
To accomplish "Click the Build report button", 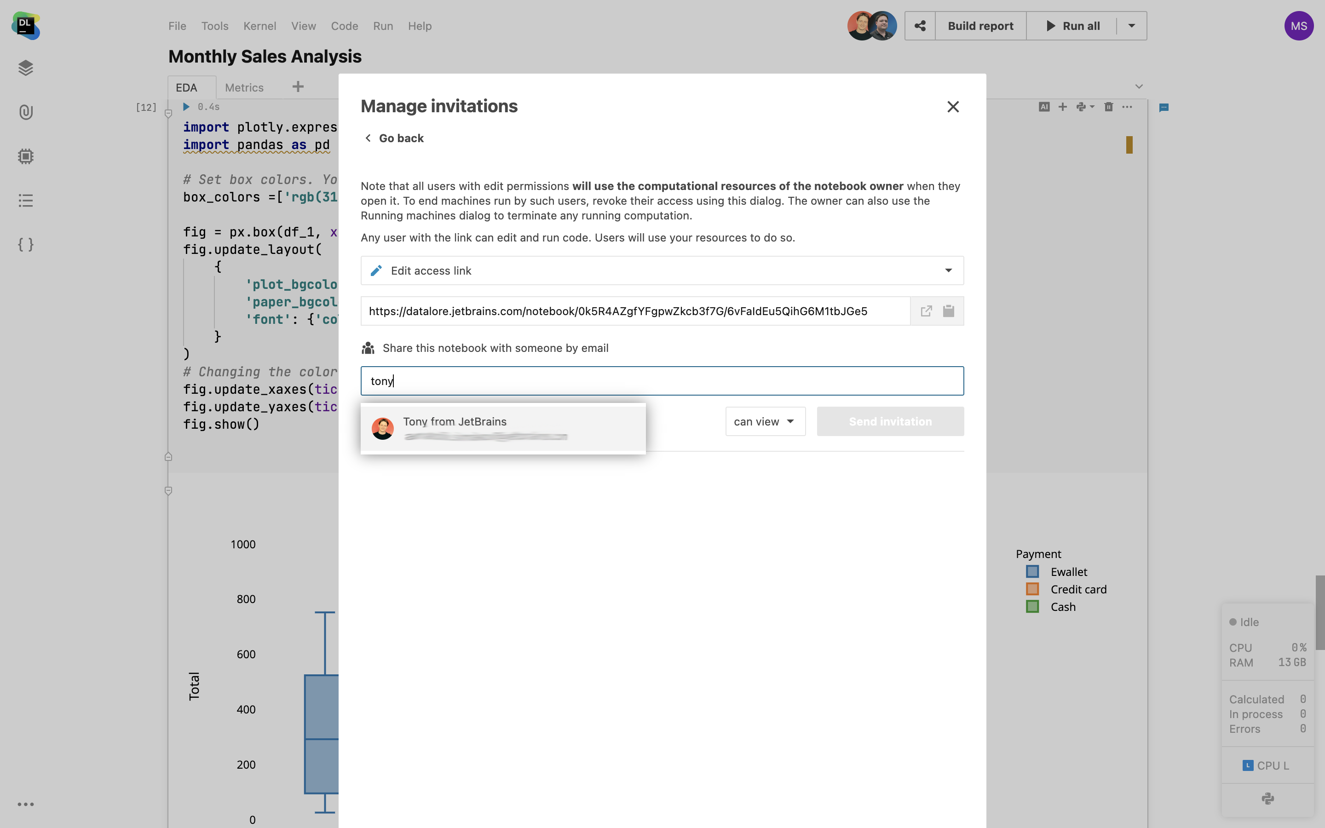I will [980, 26].
